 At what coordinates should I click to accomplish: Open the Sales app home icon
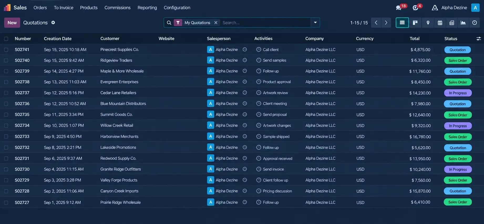click(7, 8)
